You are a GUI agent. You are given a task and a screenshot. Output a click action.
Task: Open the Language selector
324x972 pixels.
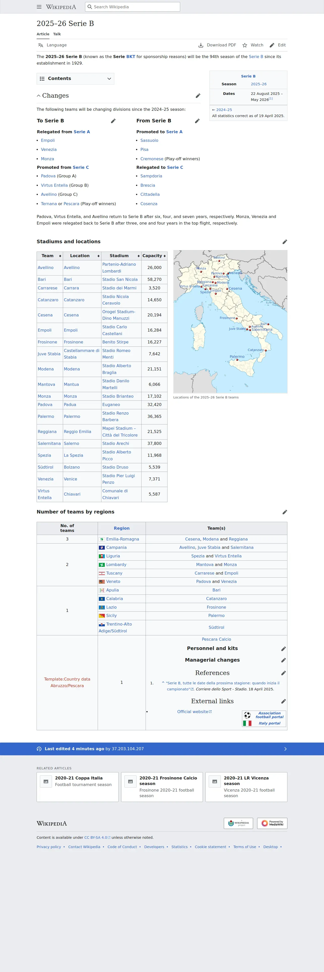tap(52, 45)
